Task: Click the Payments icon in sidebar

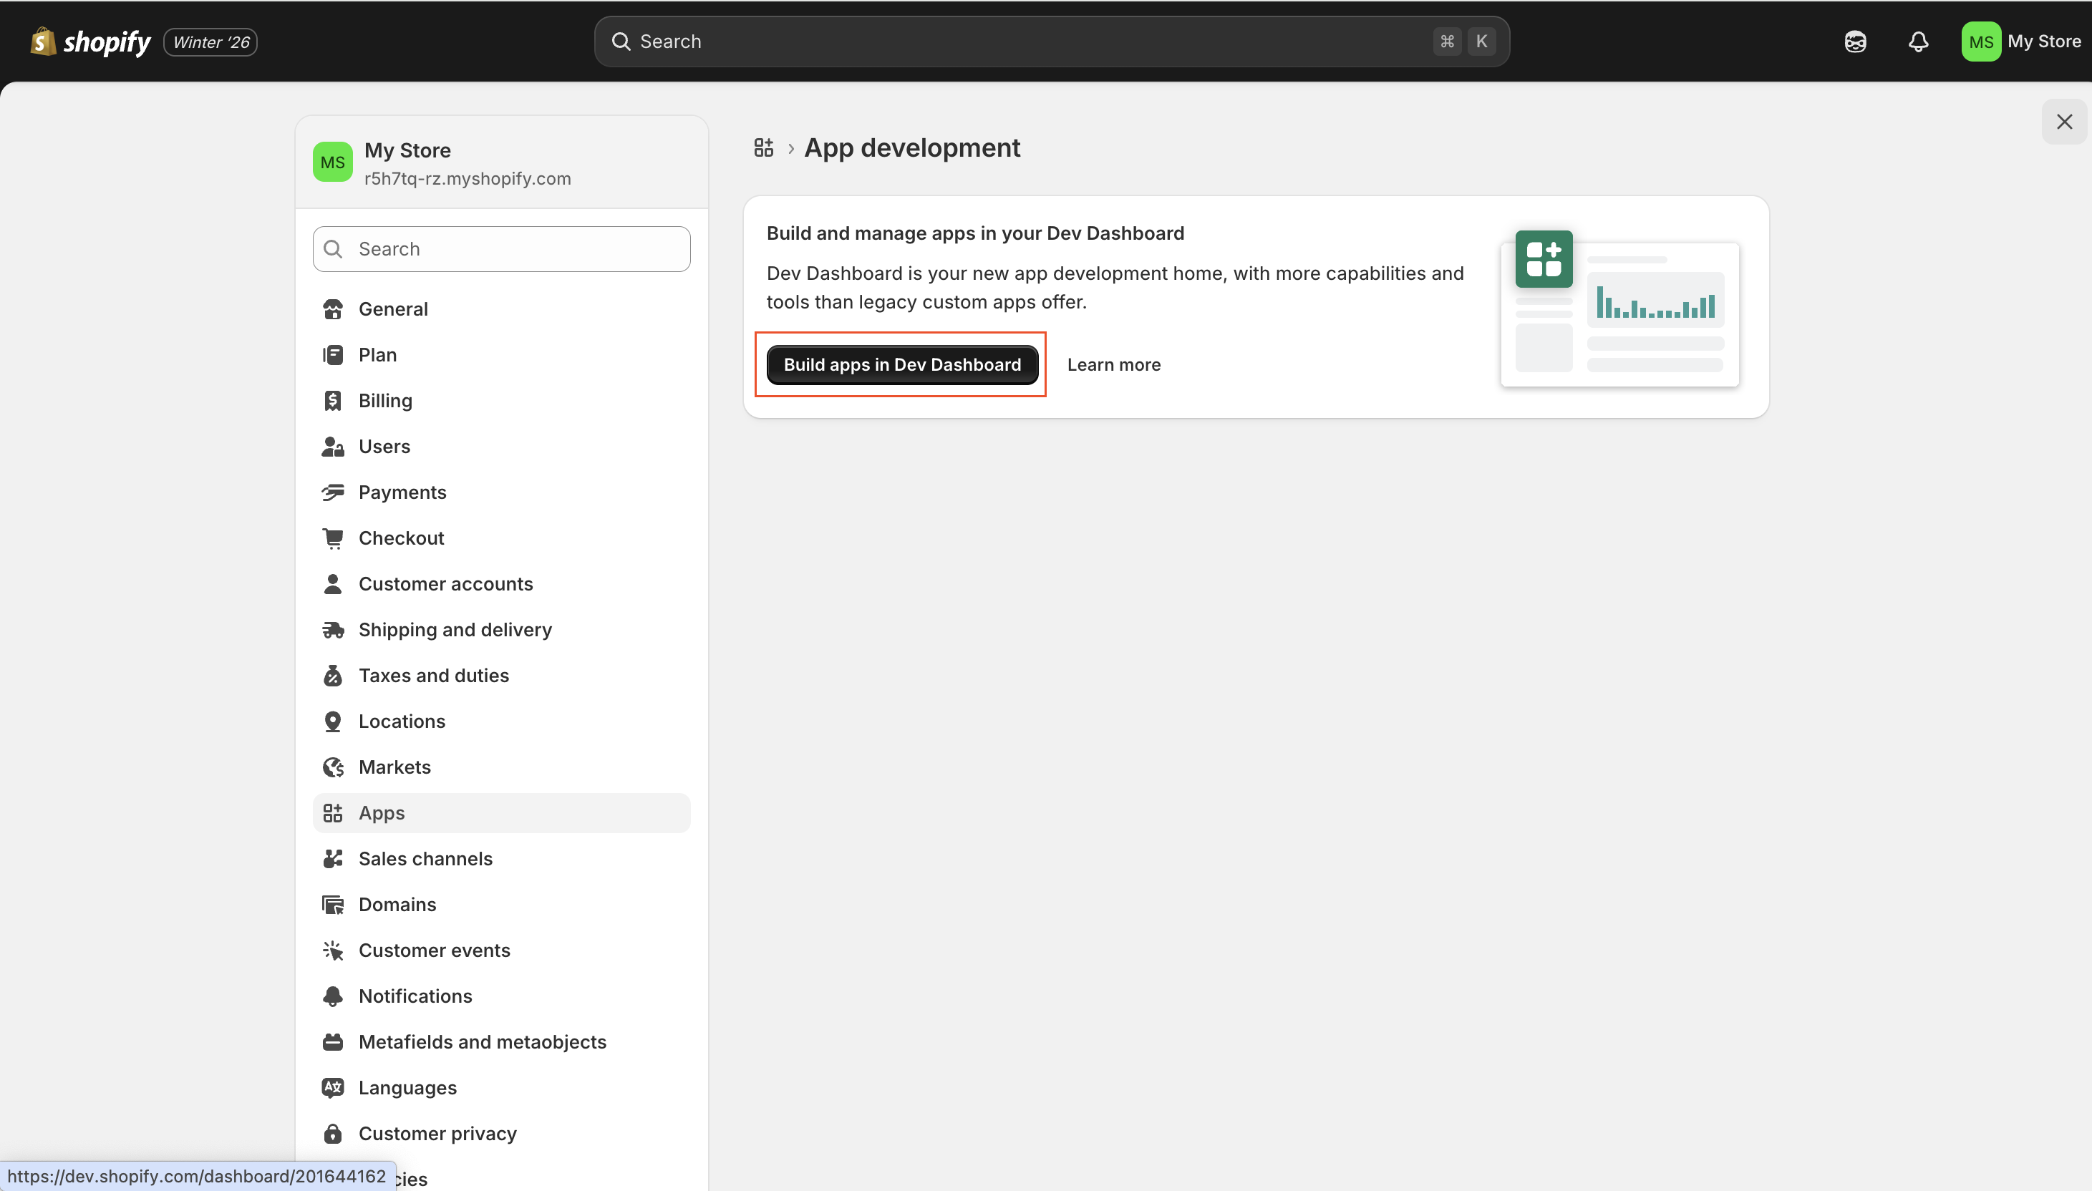Action: coord(332,492)
